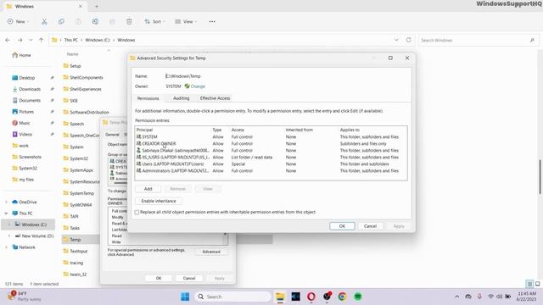Viewport: 543px width, 305px height.
Task: Click the microphone tray icon
Action: coord(479,297)
